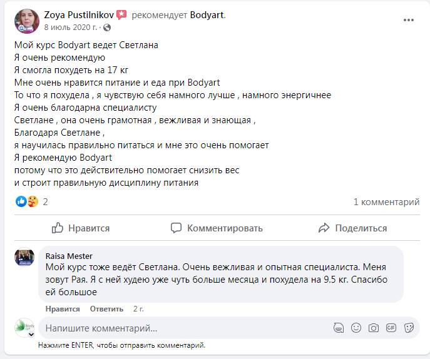Like Raisa Mester's comment via Нравится
The height and width of the screenshot is (359, 430).
coord(63,309)
